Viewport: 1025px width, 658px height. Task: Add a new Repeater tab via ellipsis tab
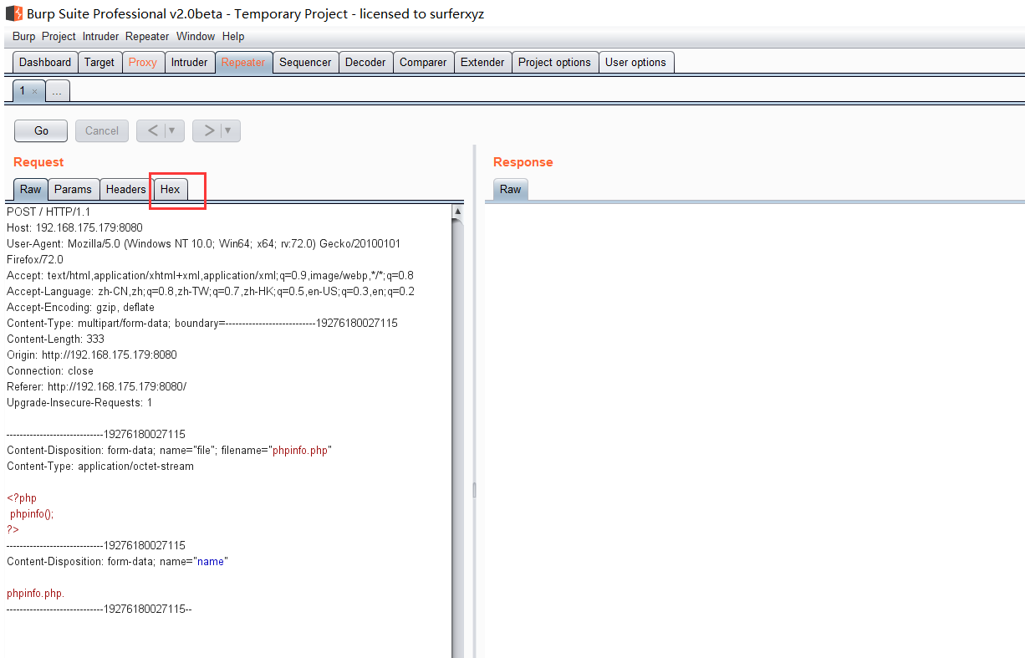57,91
